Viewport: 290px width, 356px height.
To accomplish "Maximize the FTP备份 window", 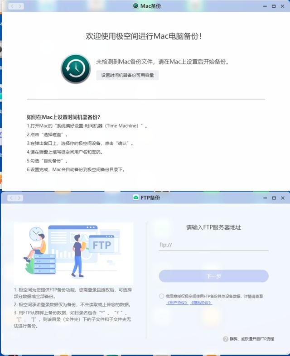I will coord(274,198).
